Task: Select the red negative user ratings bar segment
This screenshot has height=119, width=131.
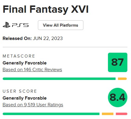Action: point(122,114)
